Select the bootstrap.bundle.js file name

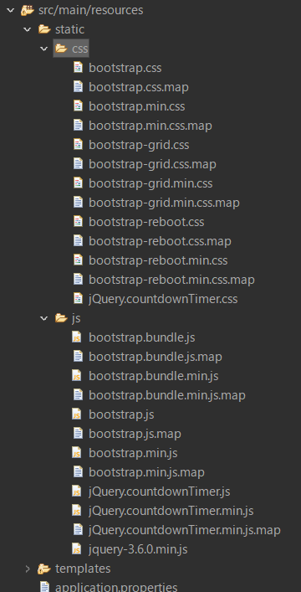[142, 337]
